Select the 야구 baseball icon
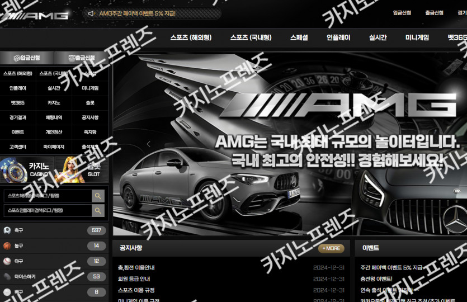This screenshot has width=467, height=302. [7, 261]
